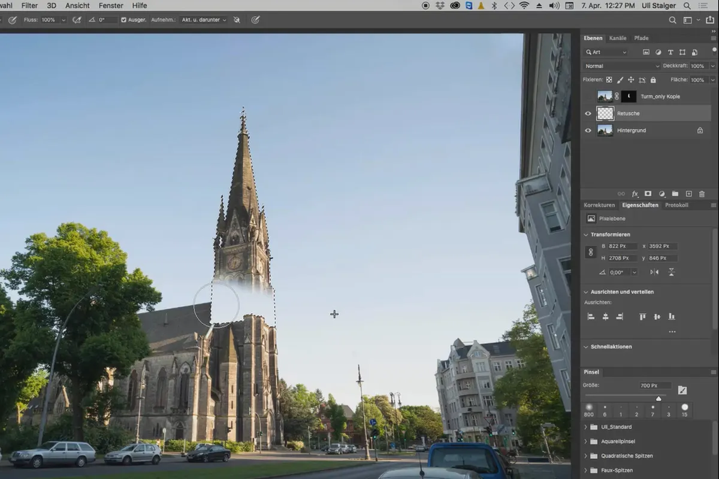Flip horizontally in Transformieren section
The width and height of the screenshot is (719, 479).
click(x=654, y=272)
